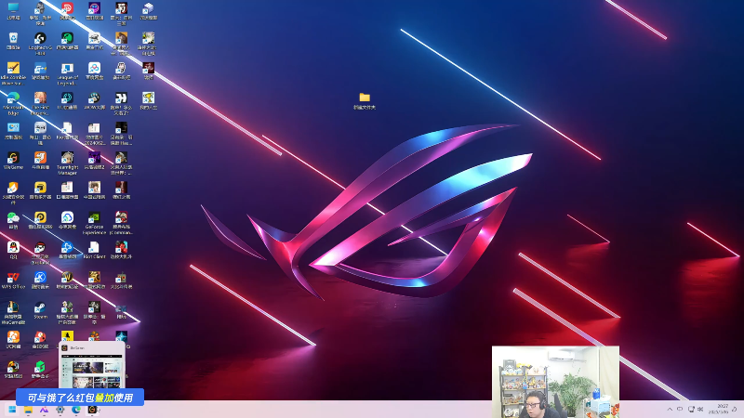Select the new folder on the desktop
744x418 pixels.
365,101
